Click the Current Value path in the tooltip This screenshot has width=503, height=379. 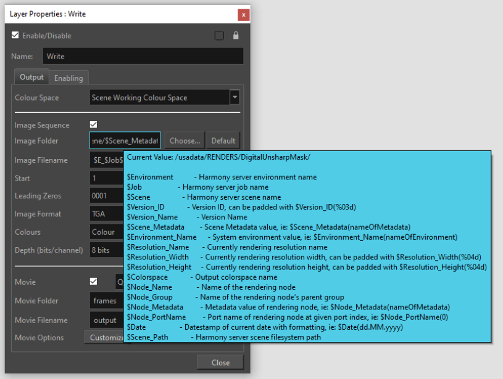218,157
